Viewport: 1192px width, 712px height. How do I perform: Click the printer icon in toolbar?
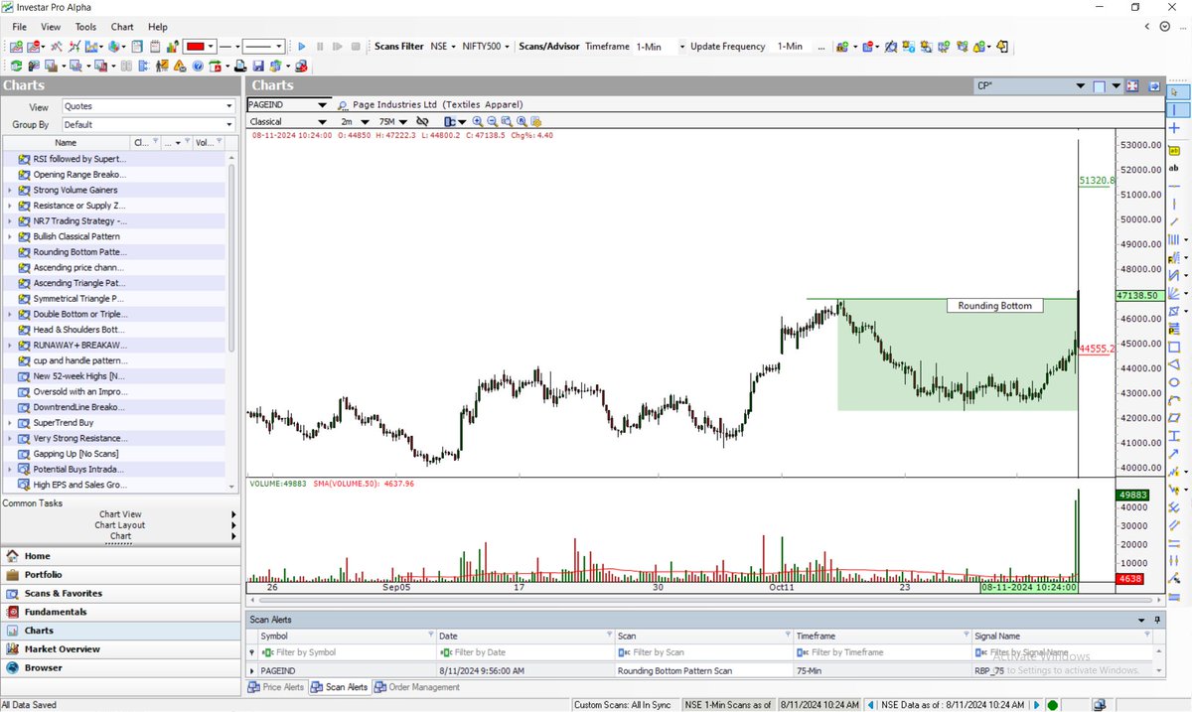click(240, 66)
